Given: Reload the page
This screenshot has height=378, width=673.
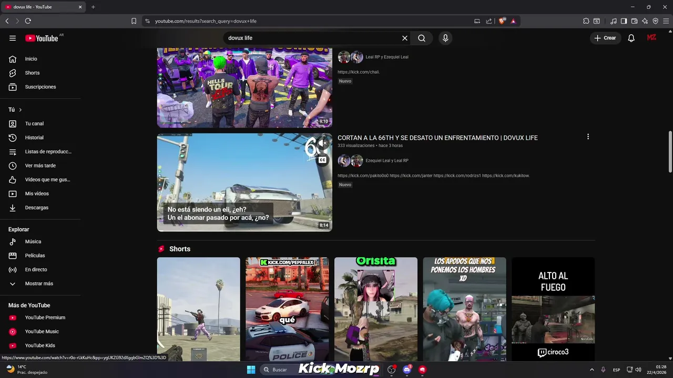Looking at the screenshot, I should 28,21.
